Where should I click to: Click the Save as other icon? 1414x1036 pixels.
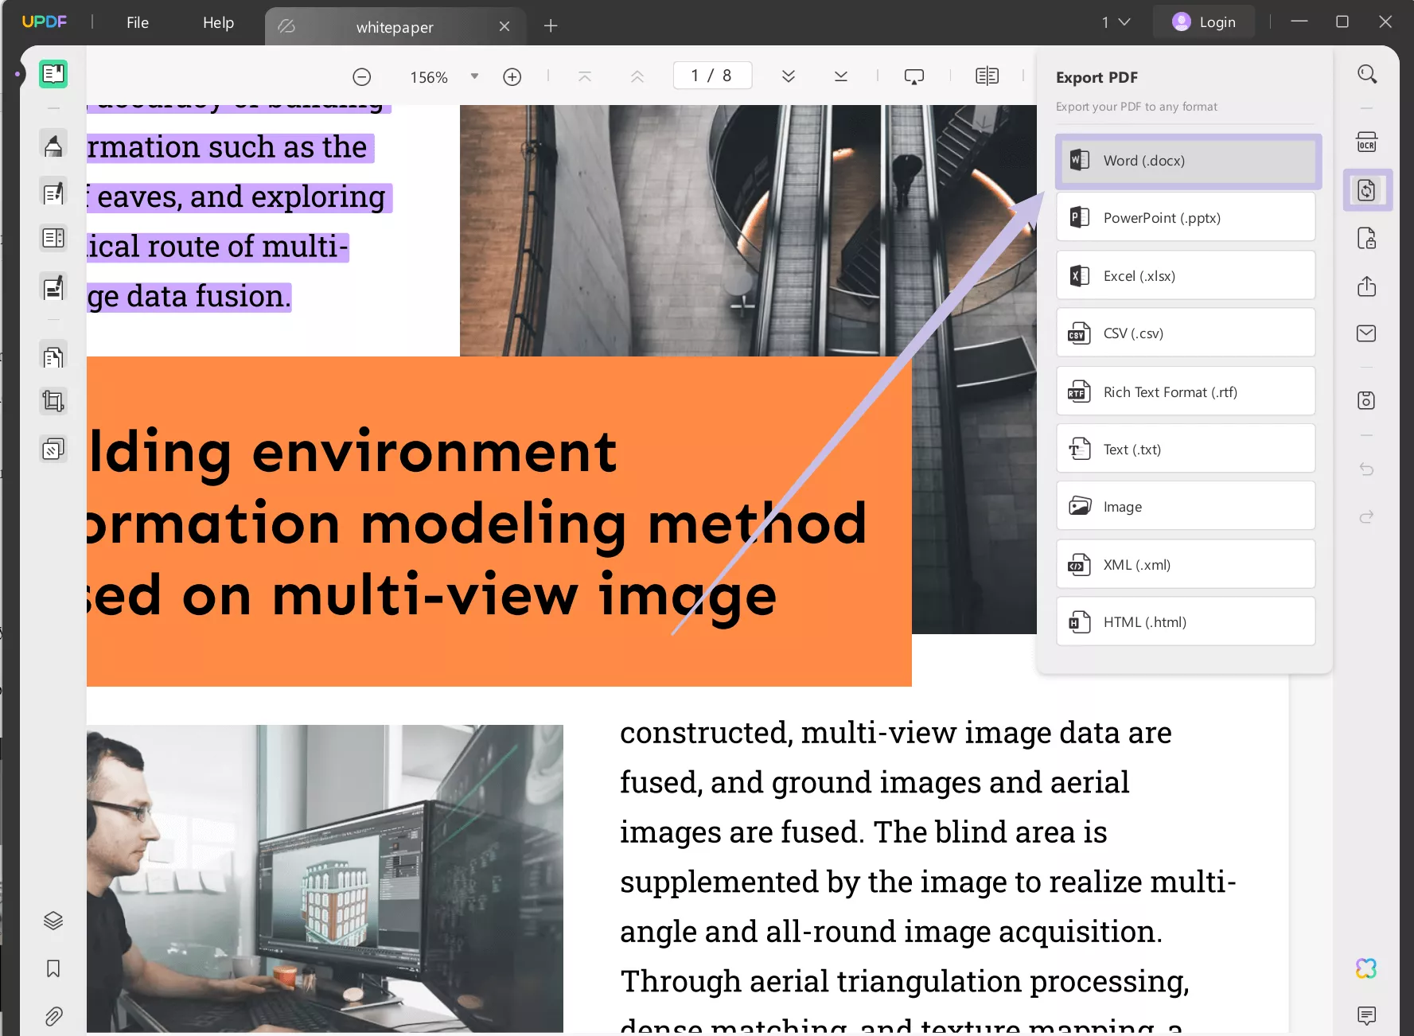1366,400
